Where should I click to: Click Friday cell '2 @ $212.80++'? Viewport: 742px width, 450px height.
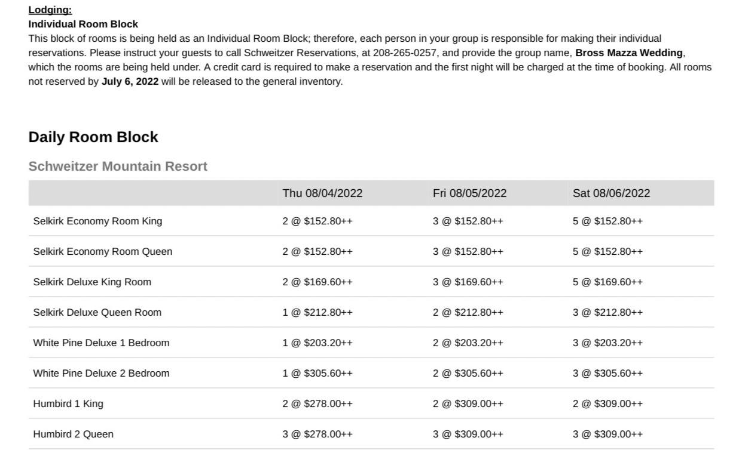click(x=468, y=313)
